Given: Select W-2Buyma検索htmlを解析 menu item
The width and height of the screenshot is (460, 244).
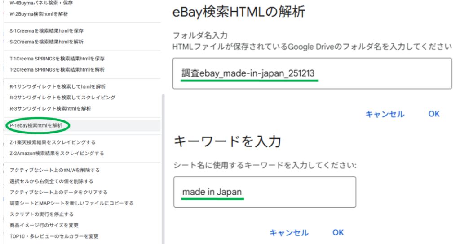Looking at the screenshot, I should (x=39, y=14).
